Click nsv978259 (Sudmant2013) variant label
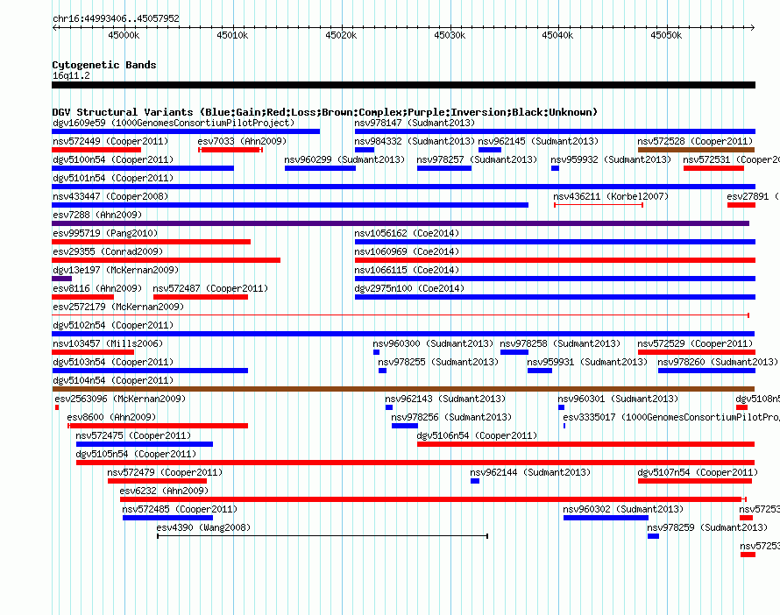This screenshot has height=615, width=780. (707, 527)
